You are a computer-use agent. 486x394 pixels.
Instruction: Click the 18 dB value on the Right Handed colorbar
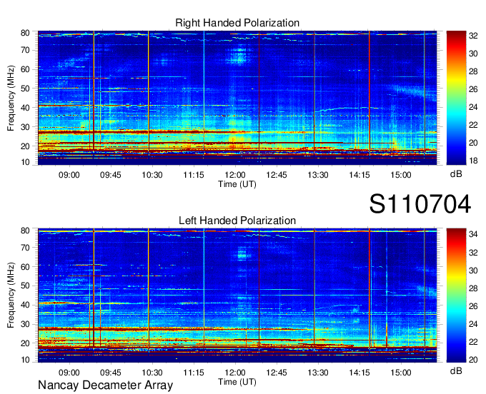[473, 161]
